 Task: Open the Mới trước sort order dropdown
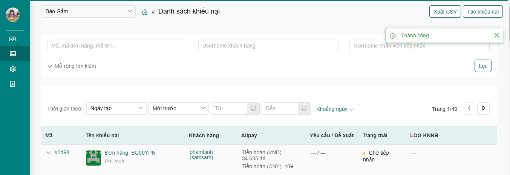pyautogui.click(x=178, y=108)
